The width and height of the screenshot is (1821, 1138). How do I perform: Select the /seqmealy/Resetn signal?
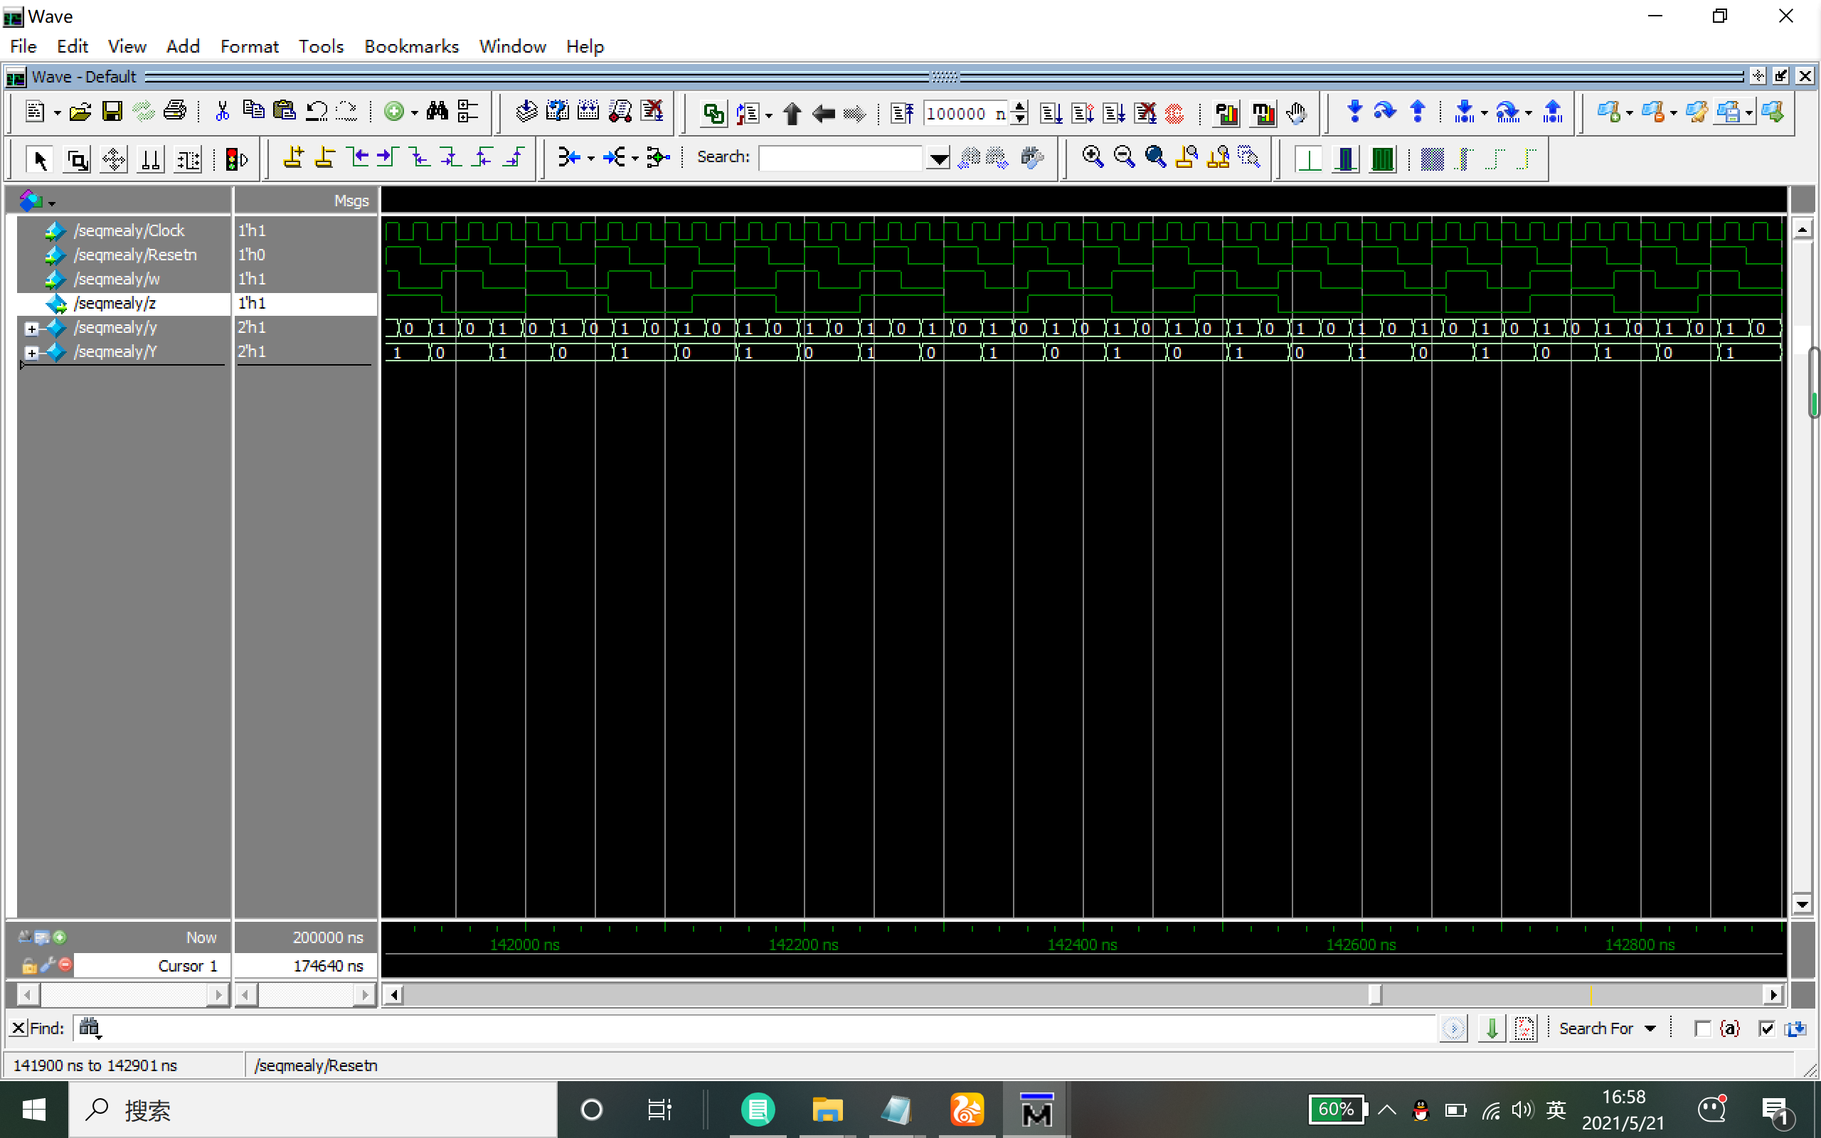point(135,255)
